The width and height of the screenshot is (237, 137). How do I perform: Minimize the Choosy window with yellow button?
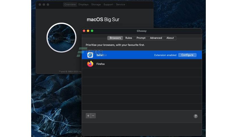[x=88, y=31]
